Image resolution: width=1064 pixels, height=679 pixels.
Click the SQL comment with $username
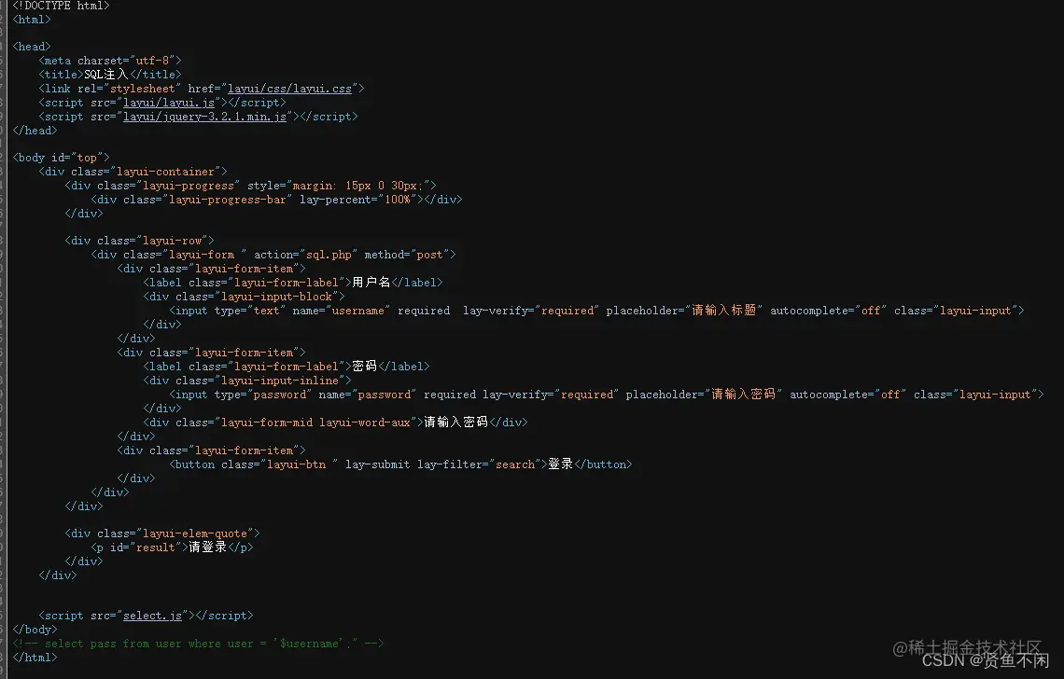(x=198, y=644)
